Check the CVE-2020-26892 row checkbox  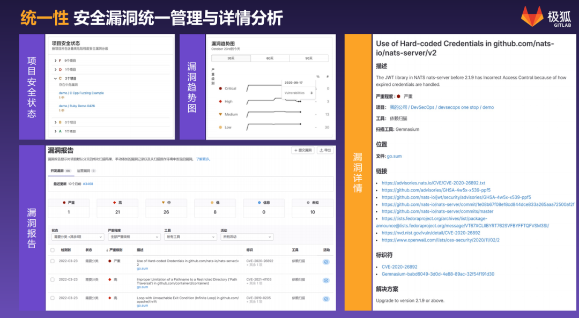[53, 261]
